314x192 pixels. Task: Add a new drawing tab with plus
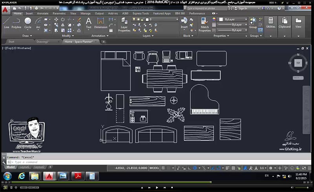tap(104, 42)
